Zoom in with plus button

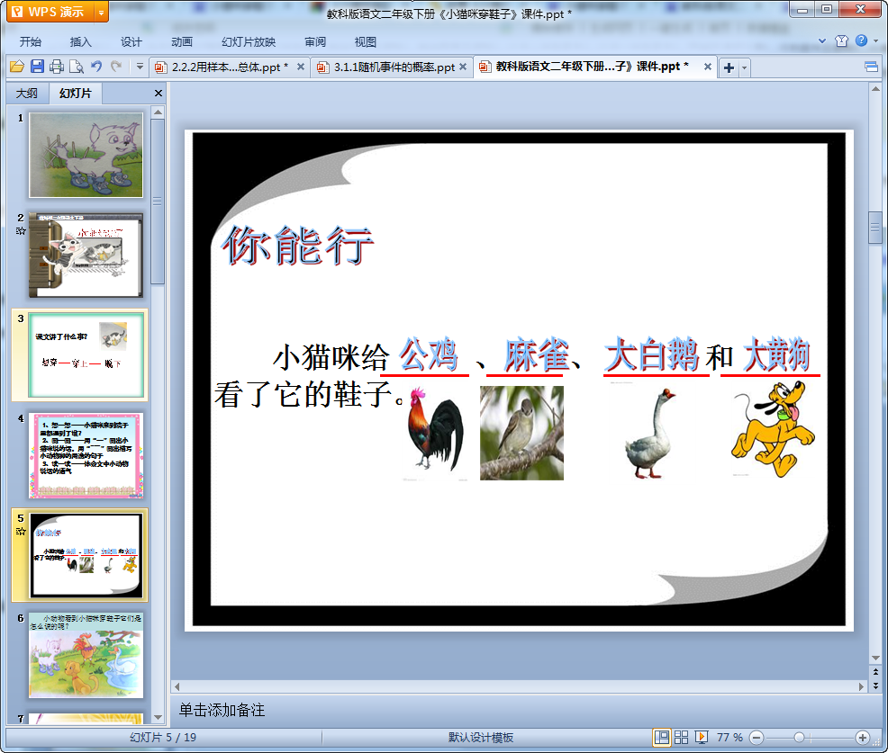pyautogui.click(x=863, y=738)
